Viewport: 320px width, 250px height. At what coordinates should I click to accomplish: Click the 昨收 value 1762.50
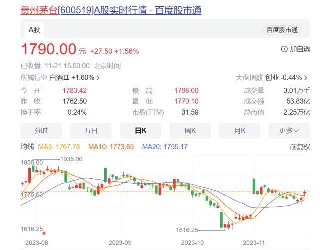[74, 101]
